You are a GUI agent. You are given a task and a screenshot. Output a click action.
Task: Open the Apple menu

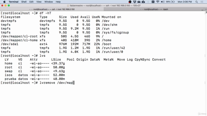pos(4,2)
